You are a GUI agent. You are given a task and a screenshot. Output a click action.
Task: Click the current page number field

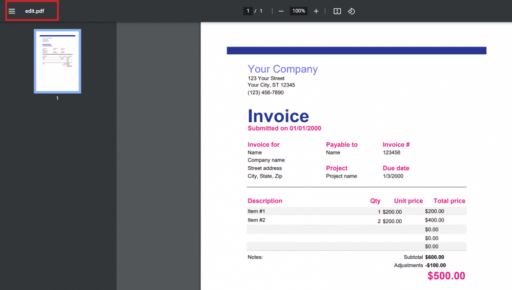248,11
